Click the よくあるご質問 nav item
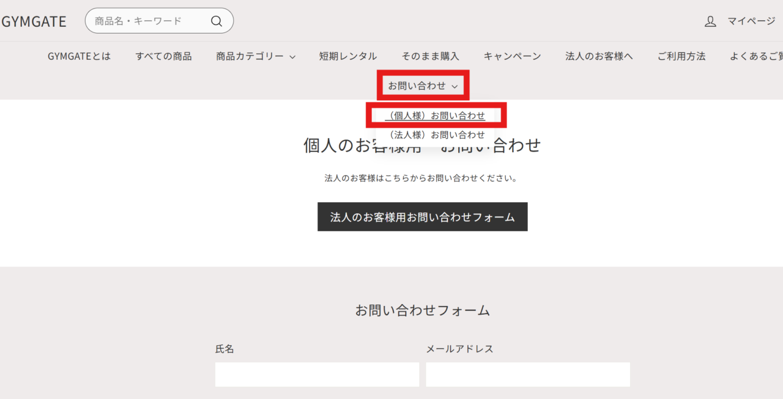This screenshot has width=783, height=399. [x=756, y=56]
